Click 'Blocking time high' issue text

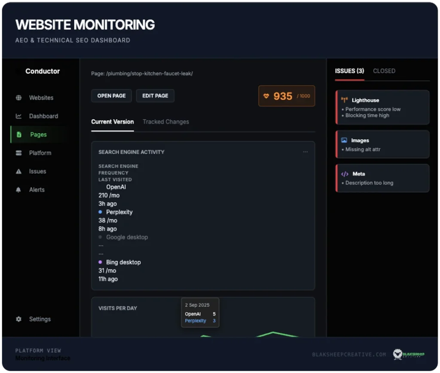pos(367,115)
